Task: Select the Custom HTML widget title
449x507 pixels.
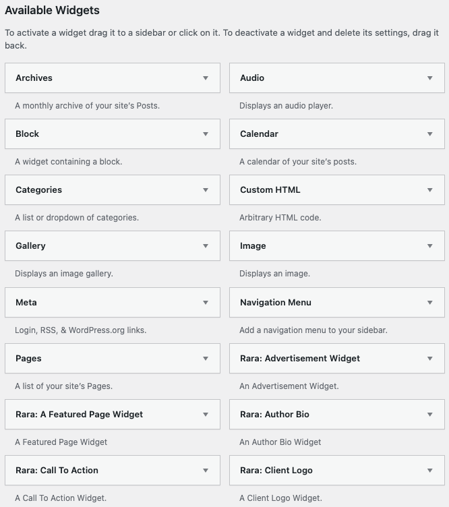Action: 270,190
